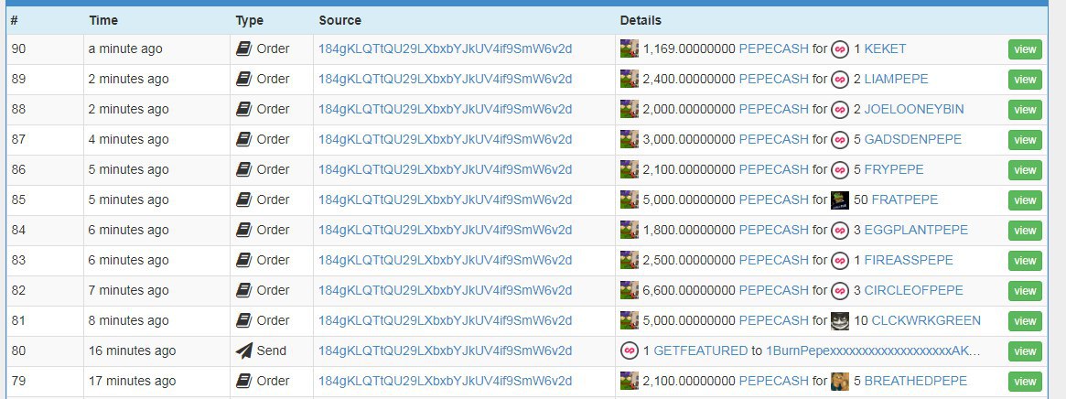
Task: Click the Time column header
Action: tap(103, 20)
